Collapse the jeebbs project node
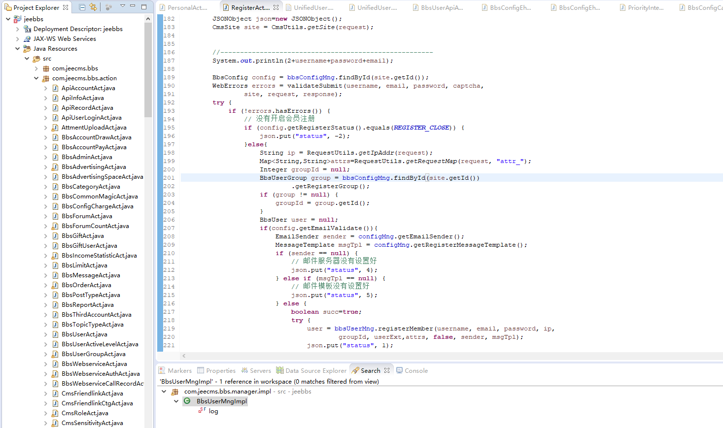This screenshot has width=723, height=428. pos(8,19)
